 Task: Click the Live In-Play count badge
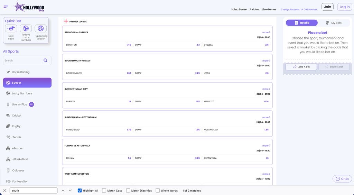pyautogui.click(x=31, y=104)
